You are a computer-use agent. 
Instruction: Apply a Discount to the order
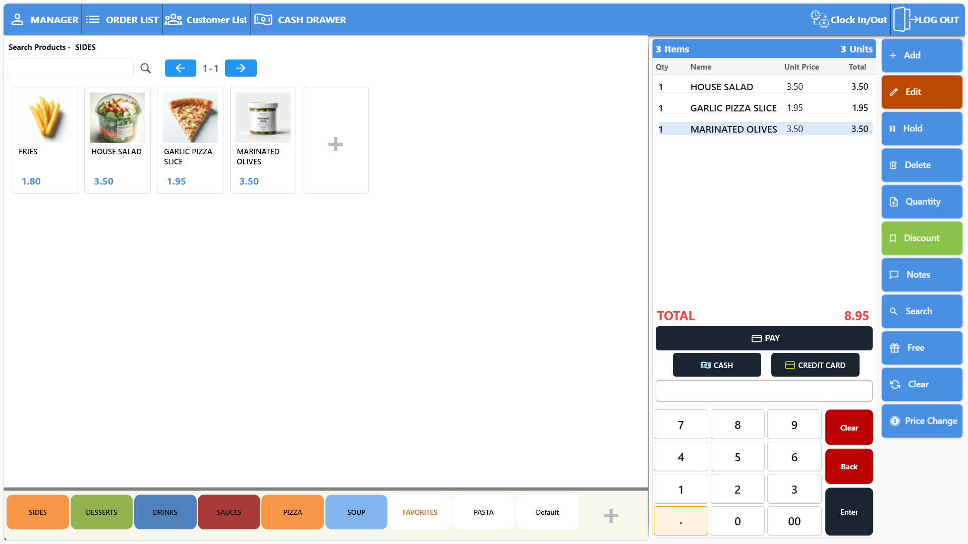(922, 238)
